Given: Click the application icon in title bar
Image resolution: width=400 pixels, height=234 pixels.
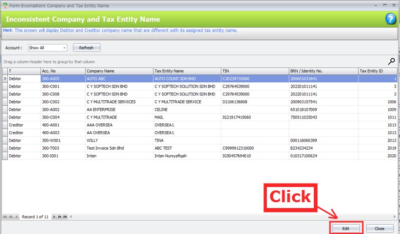Looking at the screenshot, I should click(5, 5).
